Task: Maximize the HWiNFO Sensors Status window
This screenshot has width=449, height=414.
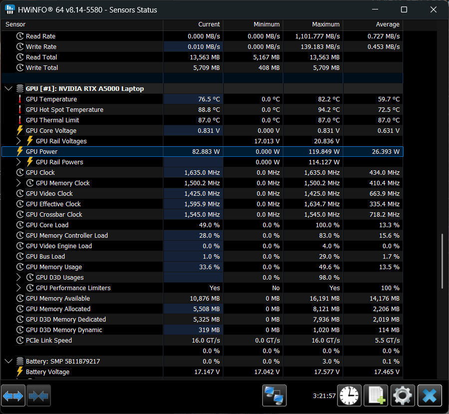Action: click(x=404, y=9)
